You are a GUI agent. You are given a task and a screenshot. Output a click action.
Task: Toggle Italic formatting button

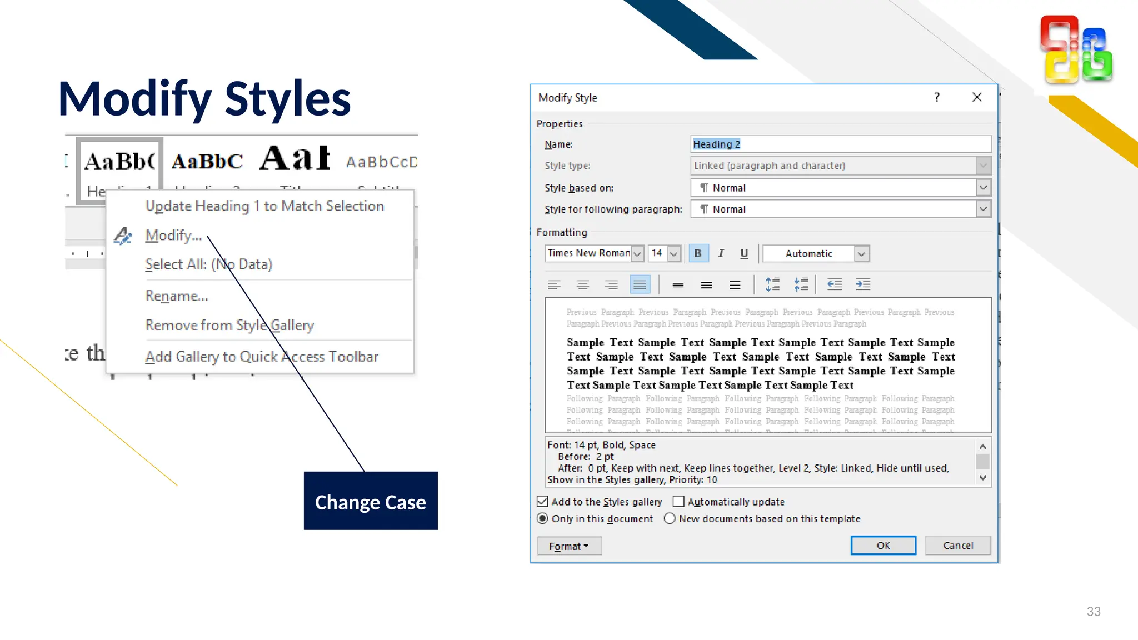tap(721, 253)
